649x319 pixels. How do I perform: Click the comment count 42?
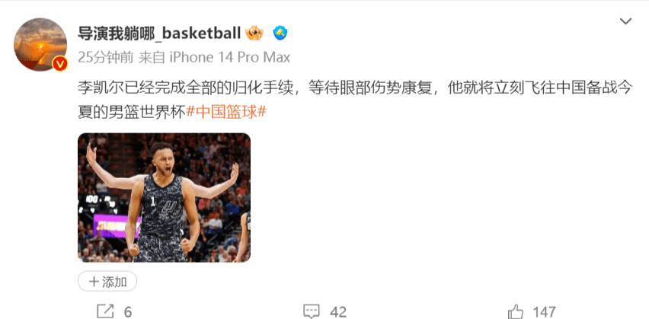tap(338, 312)
